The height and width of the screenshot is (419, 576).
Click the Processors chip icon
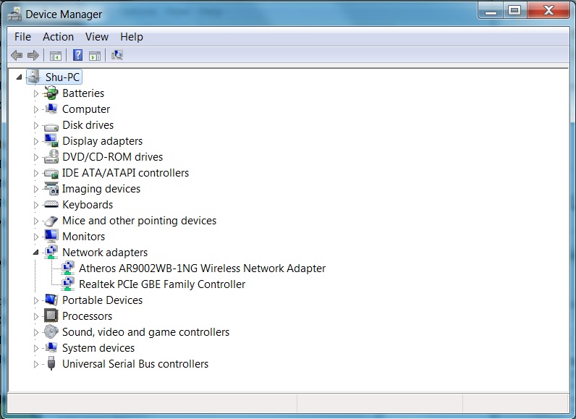51,316
